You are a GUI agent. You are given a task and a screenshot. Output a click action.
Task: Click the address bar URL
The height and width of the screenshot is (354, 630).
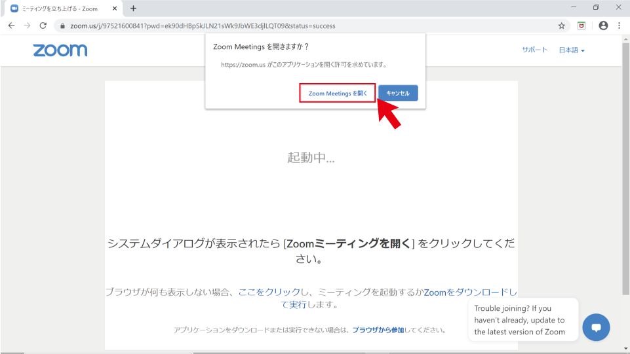click(203, 26)
